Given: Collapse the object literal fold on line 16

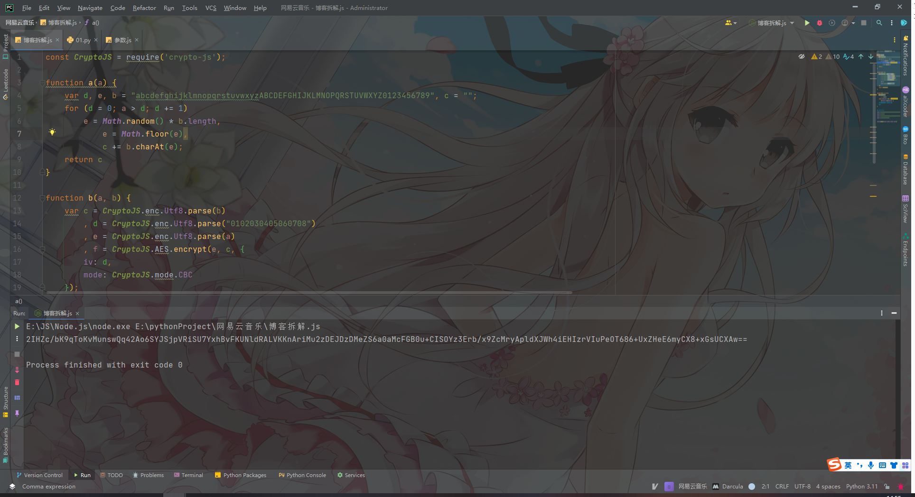Looking at the screenshot, I should pyautogui.click(x=42, y=249).
